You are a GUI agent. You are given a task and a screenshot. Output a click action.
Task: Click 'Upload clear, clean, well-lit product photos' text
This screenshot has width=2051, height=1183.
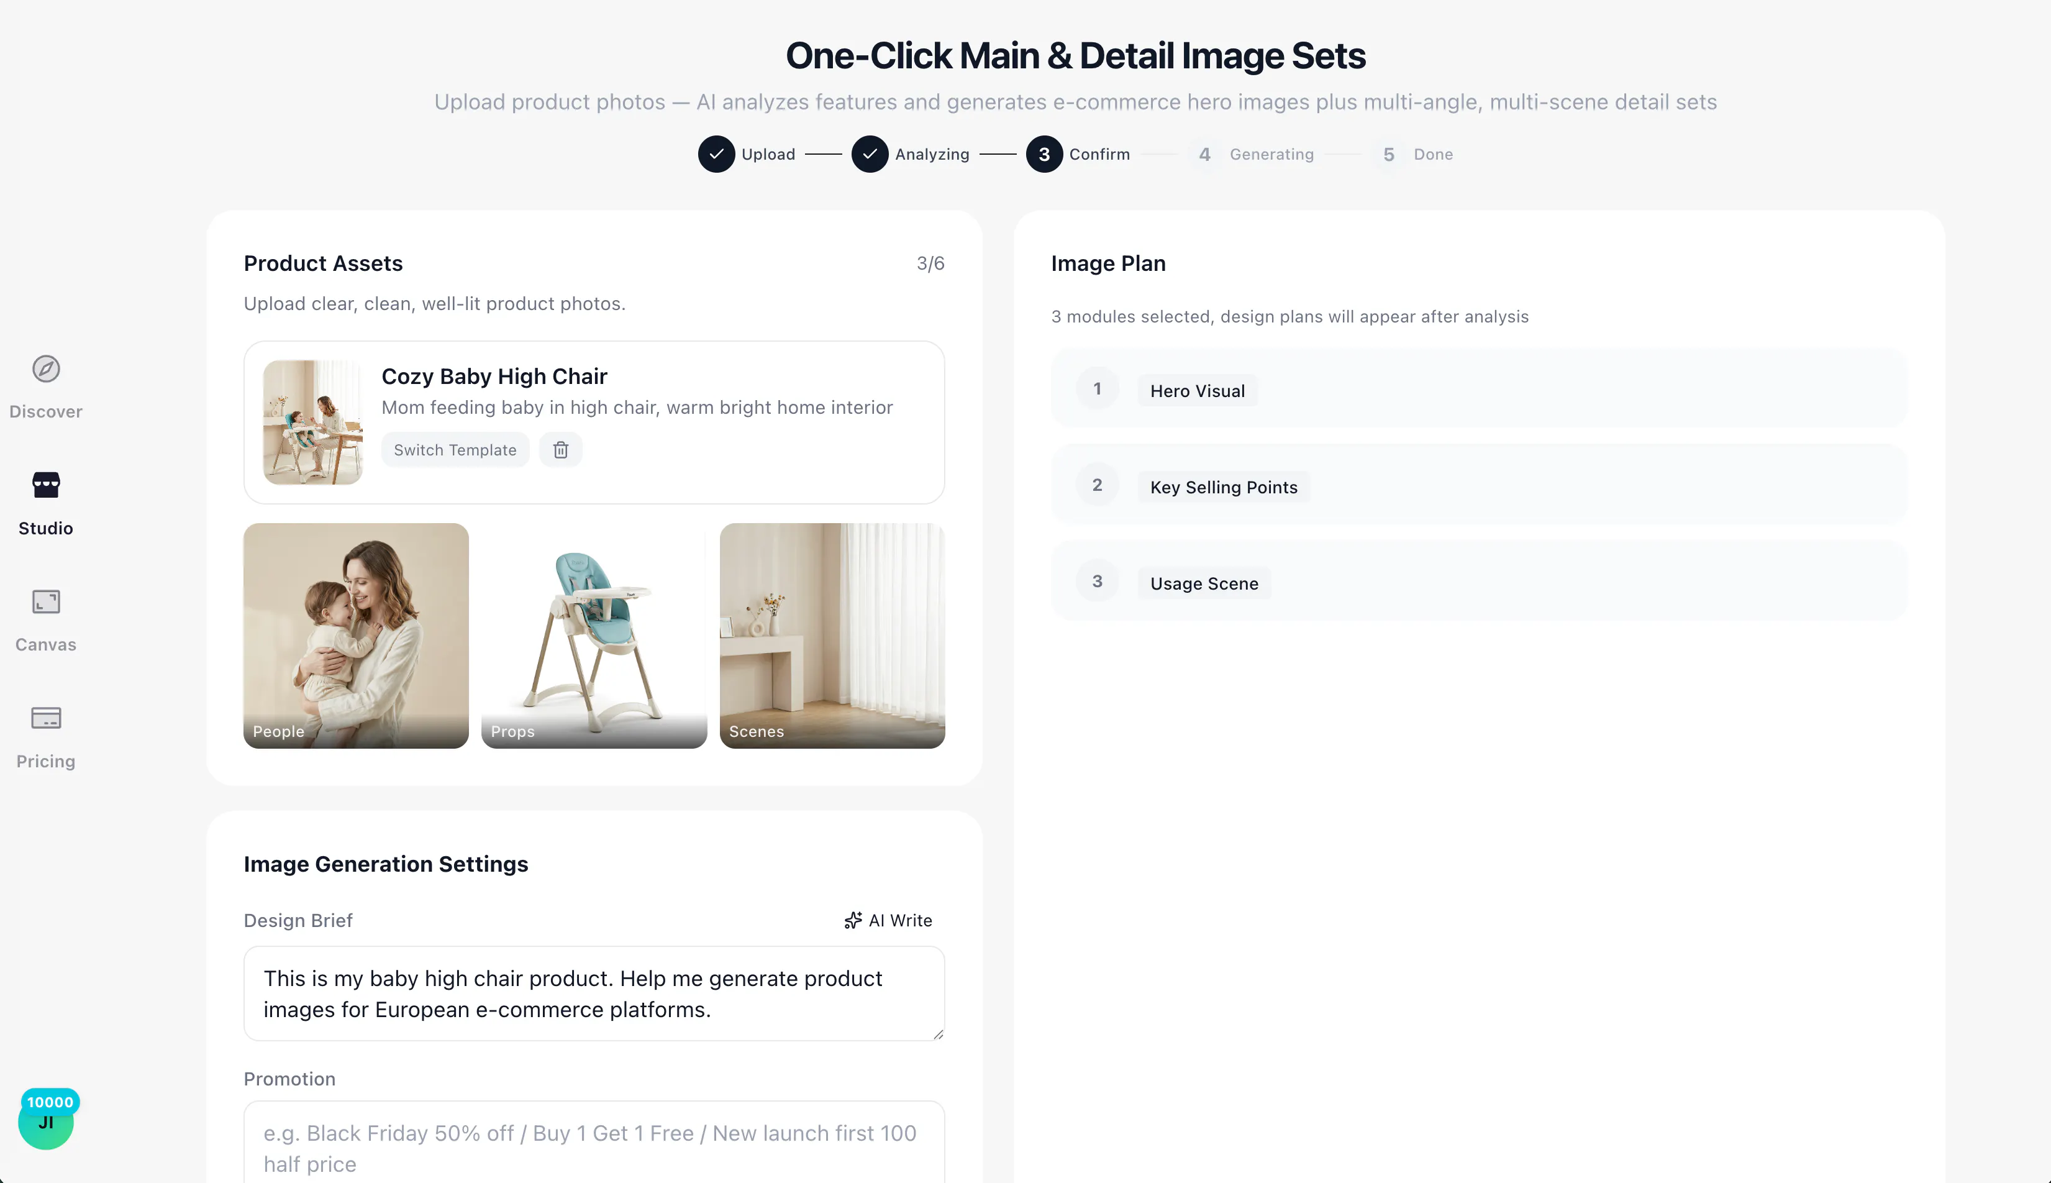point(435,304)
